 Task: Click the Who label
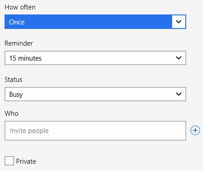(x=11, y=114)
